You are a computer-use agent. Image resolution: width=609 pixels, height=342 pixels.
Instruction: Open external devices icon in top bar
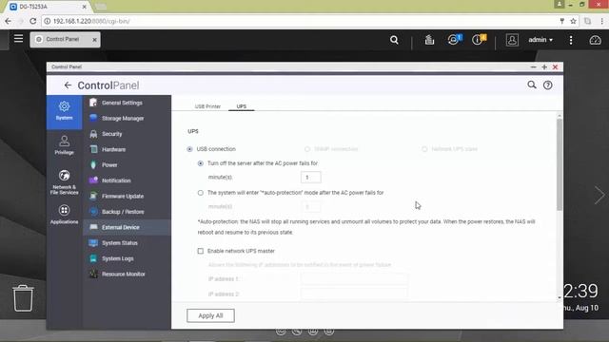[x=454, y=39]
